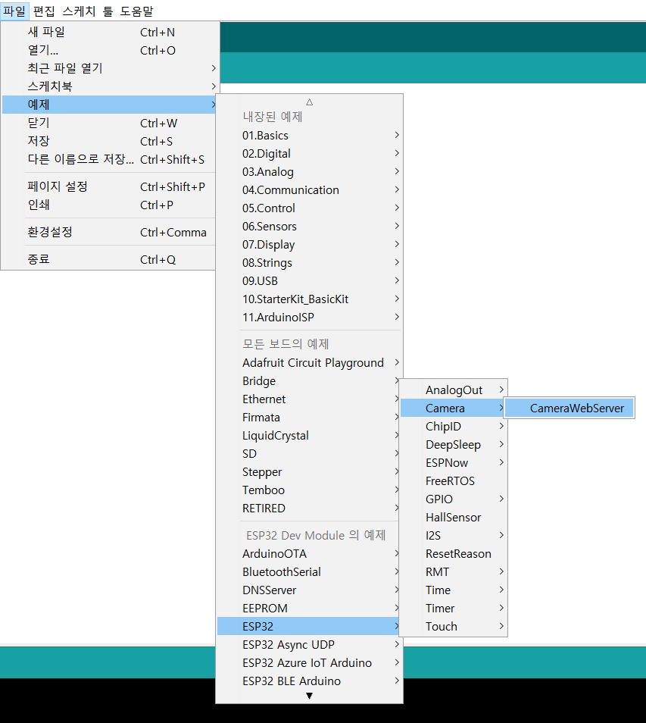Open ArduinoOTA examples

pyautogui.click(x=309, y=553)
